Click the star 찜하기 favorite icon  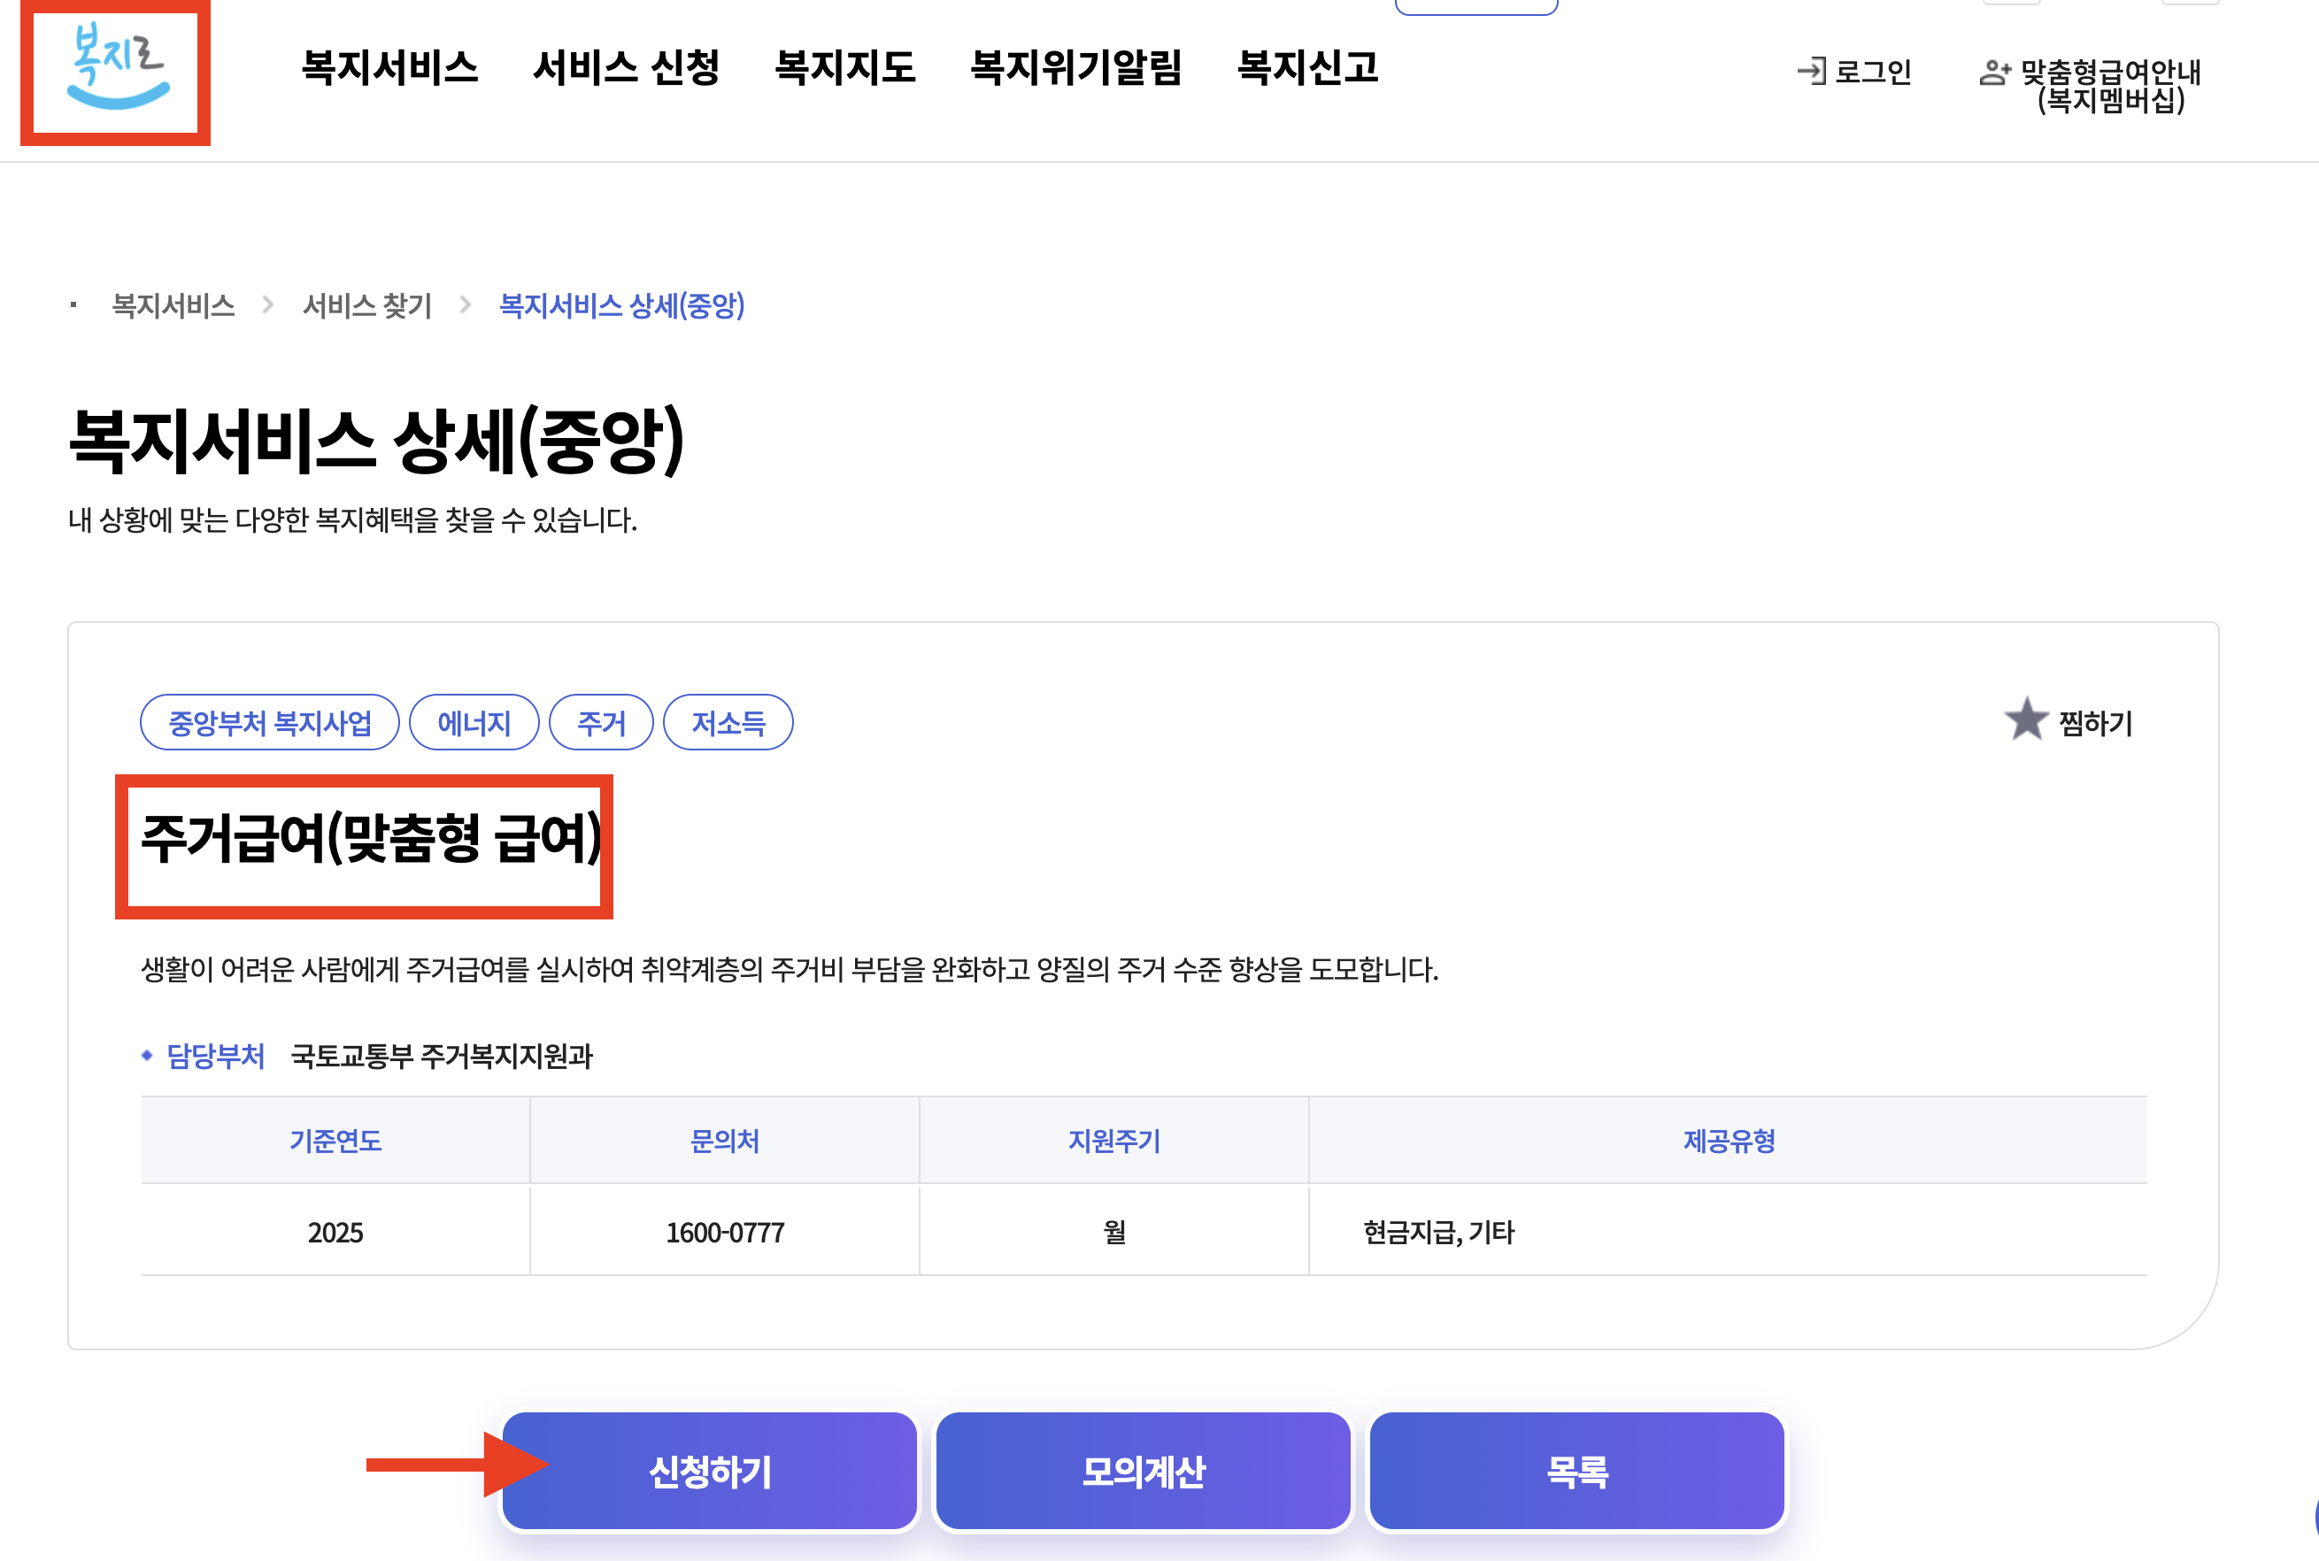click(x=2025, y=719)
